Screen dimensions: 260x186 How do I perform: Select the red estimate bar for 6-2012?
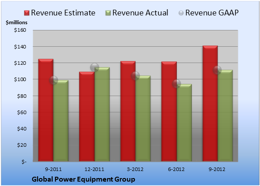(x=169, y=112)
